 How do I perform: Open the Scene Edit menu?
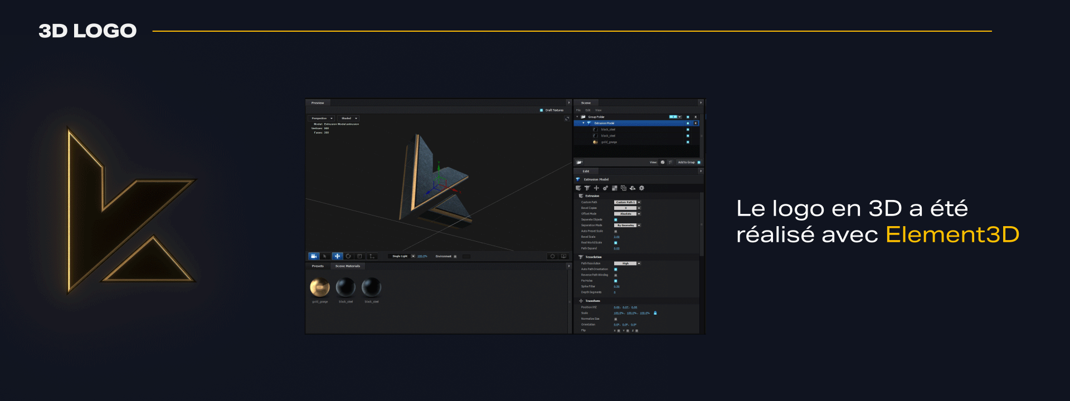click(x=588, y=110)
